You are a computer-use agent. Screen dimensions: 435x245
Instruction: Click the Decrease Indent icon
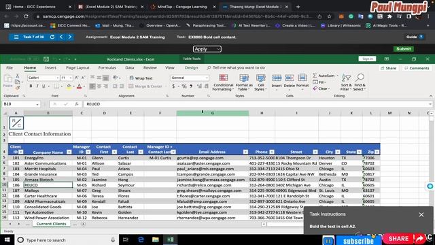[x=115, y=86]
